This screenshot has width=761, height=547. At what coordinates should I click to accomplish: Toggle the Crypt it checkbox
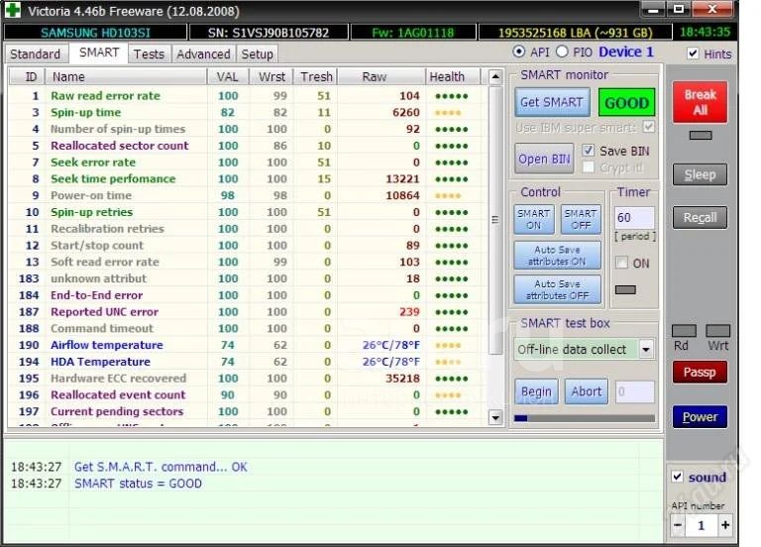point(589,167)
